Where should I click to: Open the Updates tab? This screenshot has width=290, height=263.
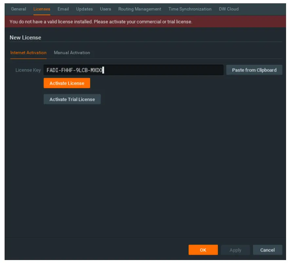[x=84, y=9]
